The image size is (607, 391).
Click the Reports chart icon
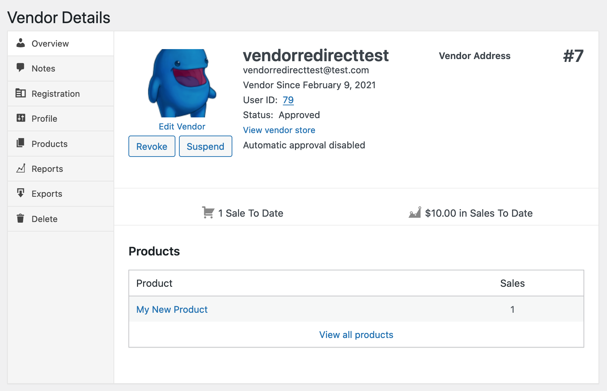(21, 168)
